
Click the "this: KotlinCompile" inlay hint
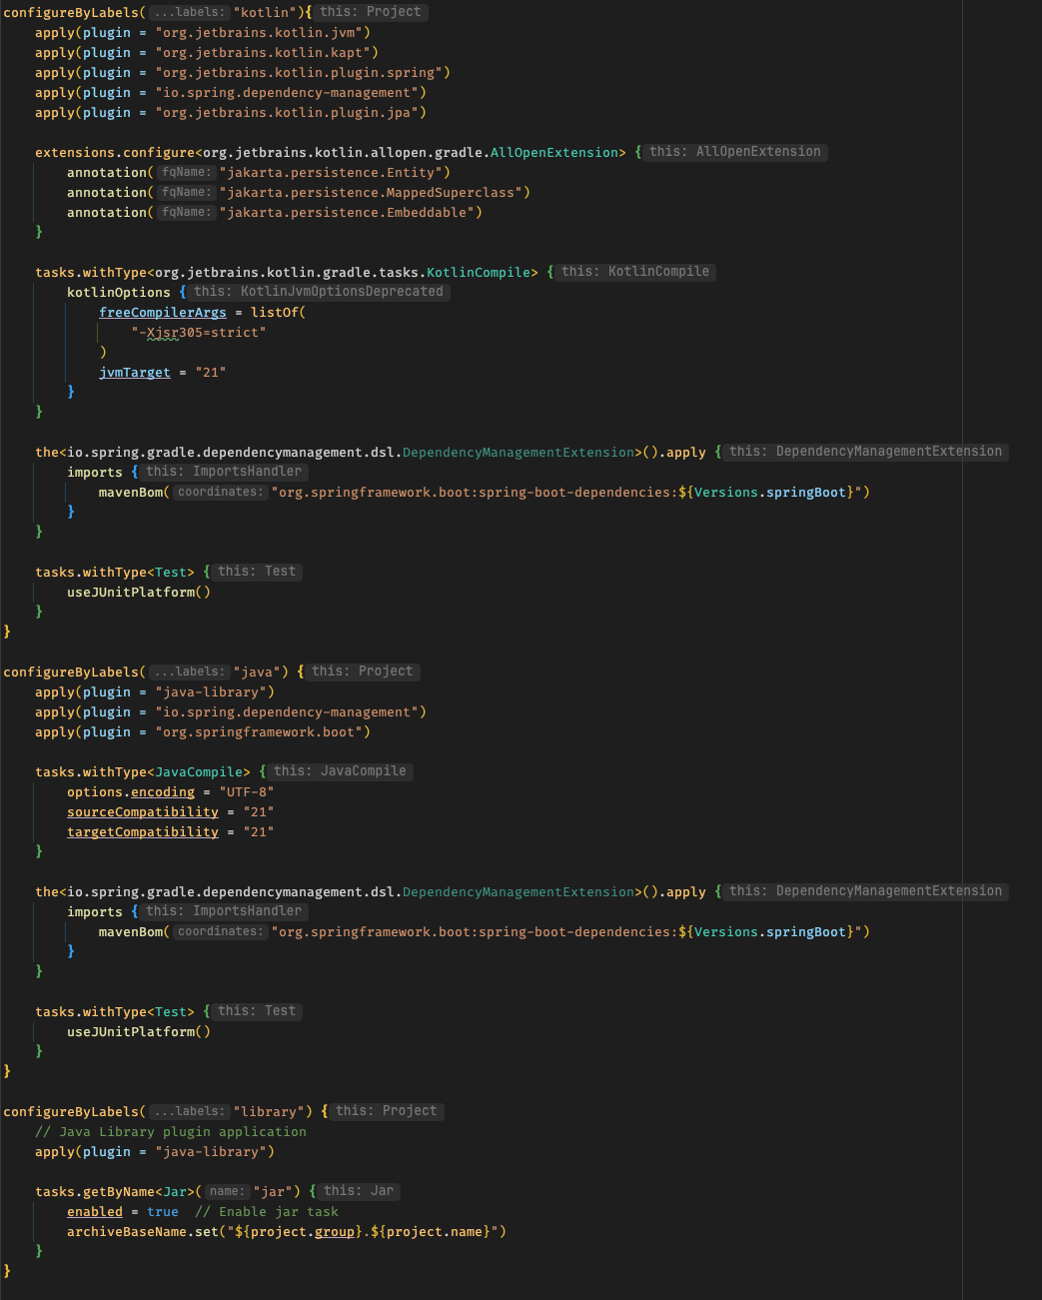635,272
